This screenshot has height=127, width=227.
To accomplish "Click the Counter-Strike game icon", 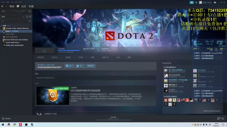I will pos(4,29).
